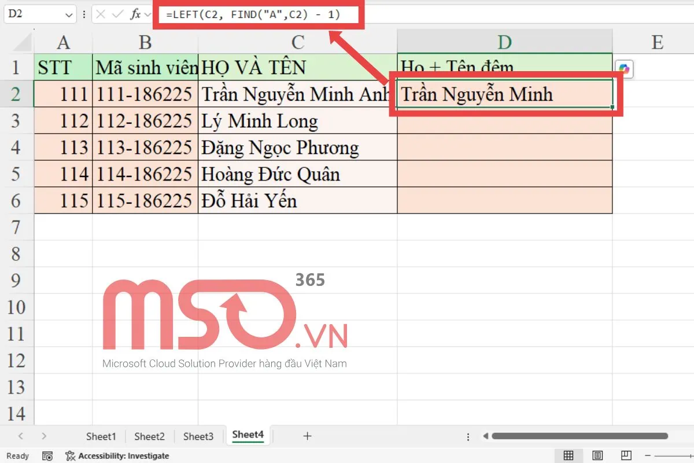694x463 pixels.
Task: Click the Enter checkmark in formula bar
Action: [117, 14]
